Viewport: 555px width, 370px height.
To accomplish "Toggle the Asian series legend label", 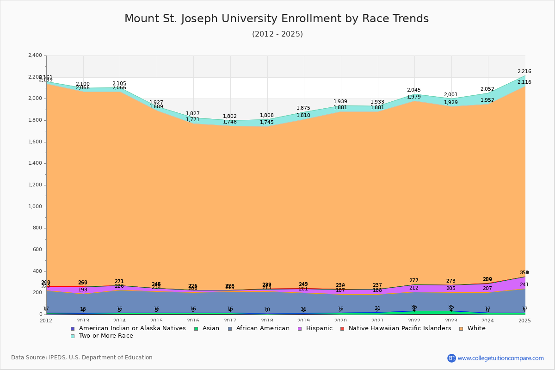I will (x=212, y=328).
